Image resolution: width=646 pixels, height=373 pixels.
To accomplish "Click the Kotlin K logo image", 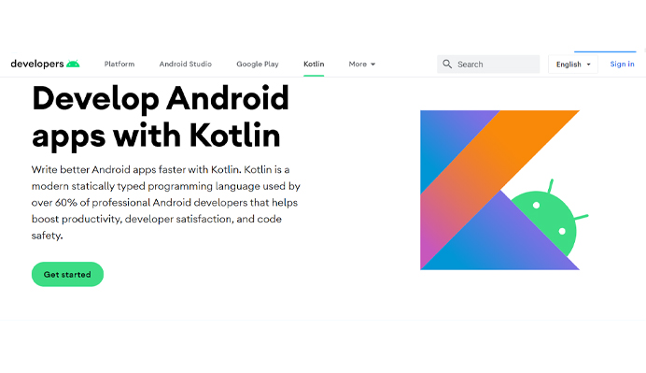I will pyautogui.click(x=499, y=190).
